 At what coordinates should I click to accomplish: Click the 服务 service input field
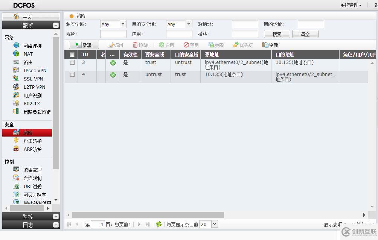pyautogui.click(x=113, y=34)
